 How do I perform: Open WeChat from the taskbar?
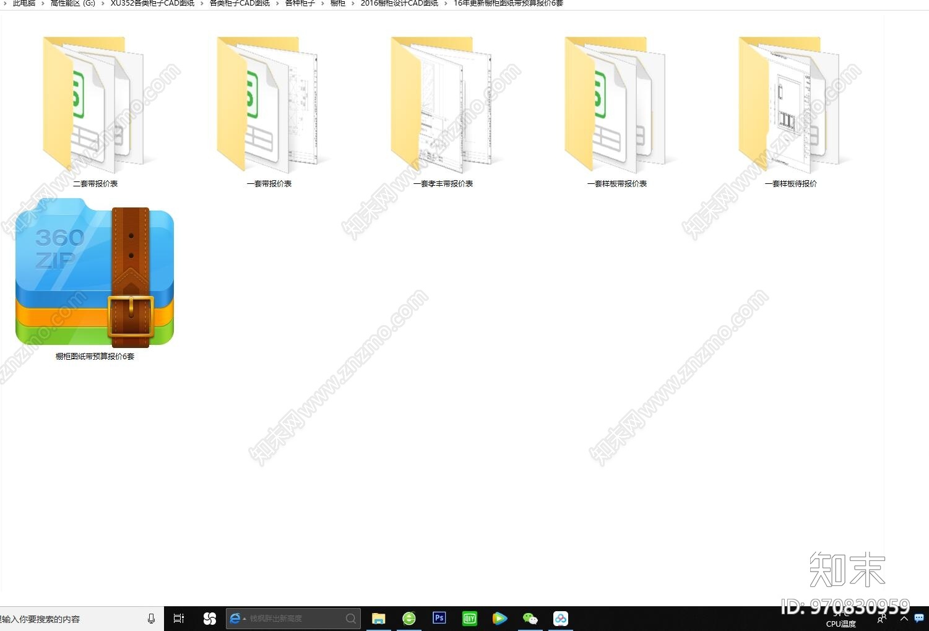[530, 618]
